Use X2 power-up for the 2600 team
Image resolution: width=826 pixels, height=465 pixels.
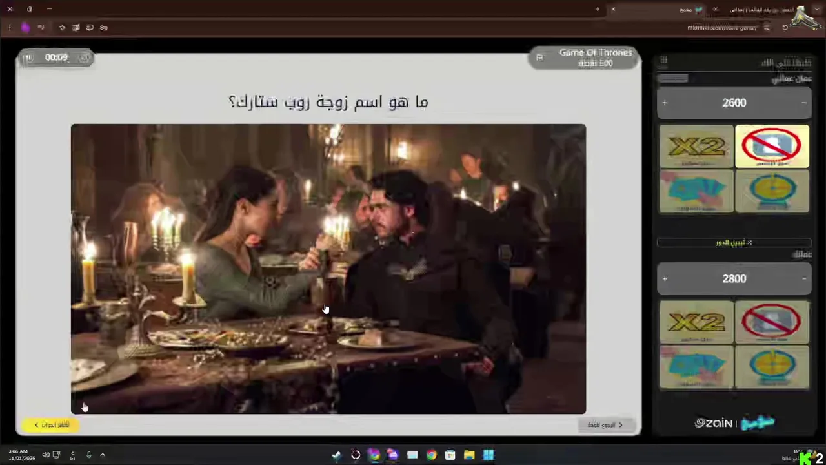(x=696, y=147)
